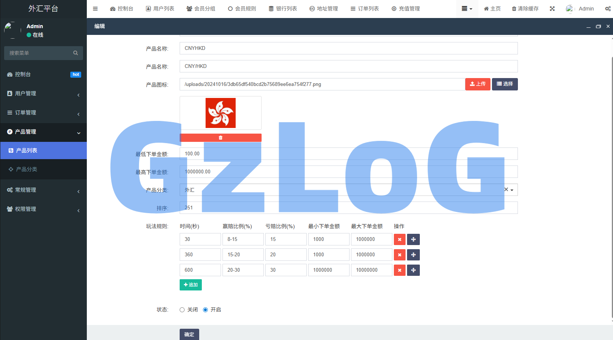Open the 控制台 dashboard from the top toolbar
613x340 pixels.
coord(122,8)
